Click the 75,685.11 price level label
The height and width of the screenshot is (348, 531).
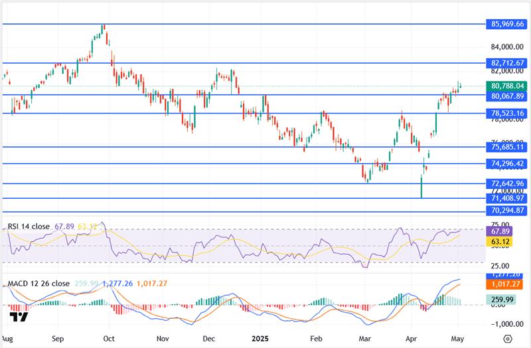tap(508, 147)
